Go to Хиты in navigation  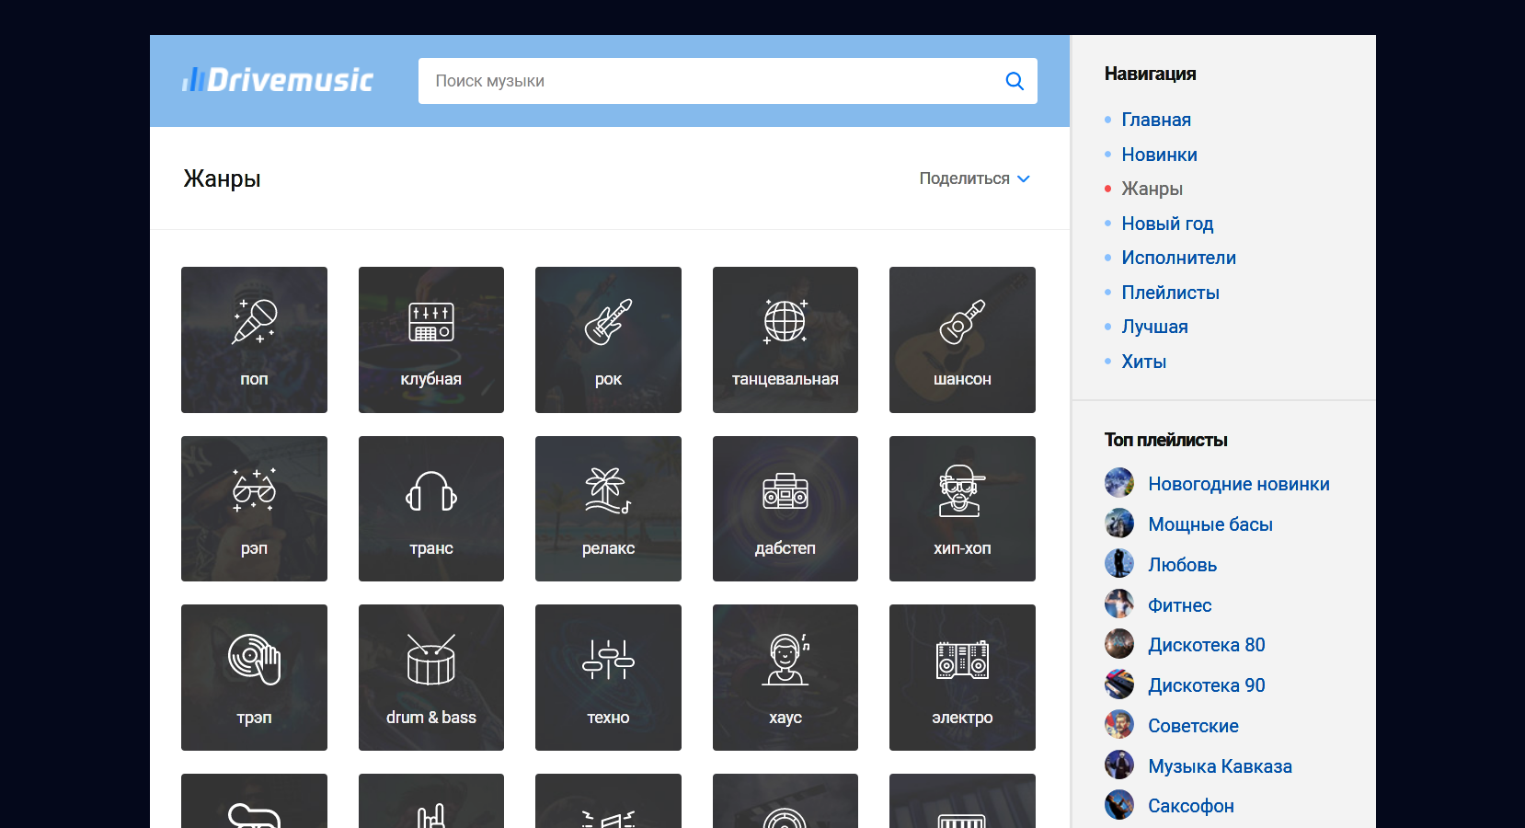coord(1143,362)
